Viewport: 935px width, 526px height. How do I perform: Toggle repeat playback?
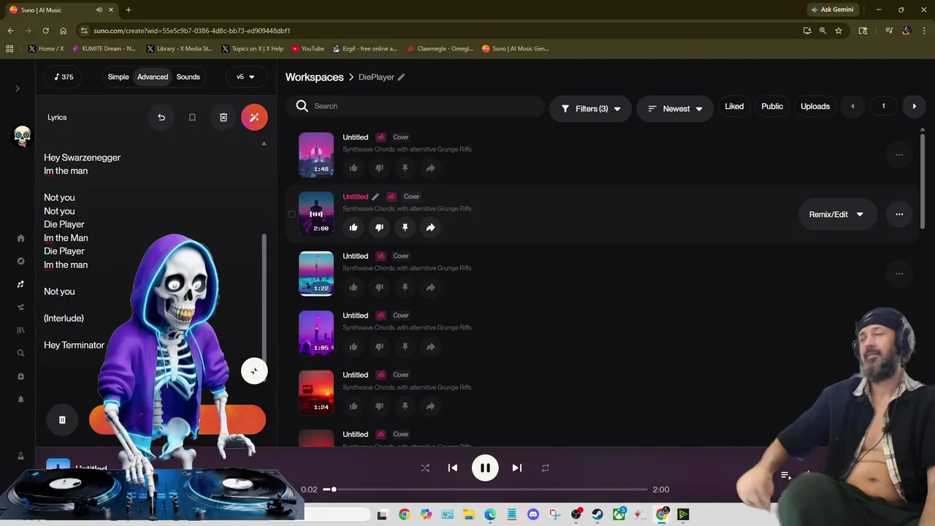click(545, 468)
